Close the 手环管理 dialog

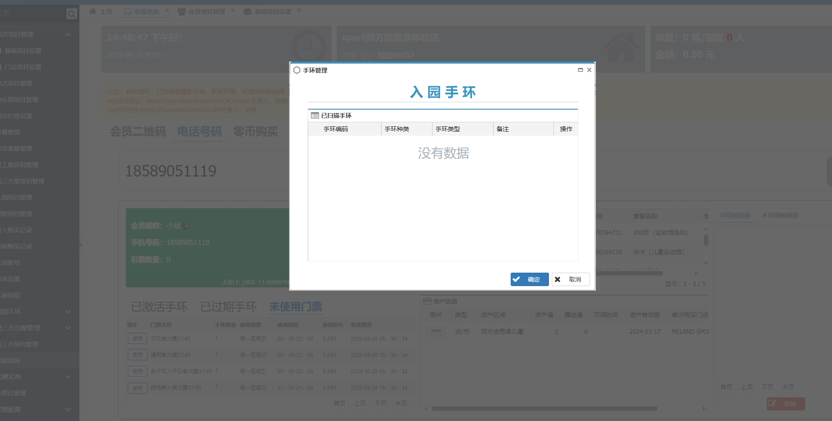[x=589, y=70]
